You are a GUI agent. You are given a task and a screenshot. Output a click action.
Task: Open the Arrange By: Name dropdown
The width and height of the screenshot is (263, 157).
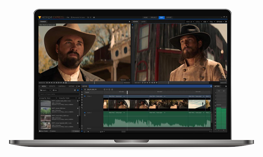tap(48, 98)
